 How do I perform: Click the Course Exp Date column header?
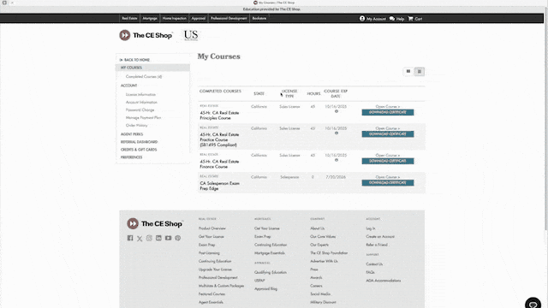coord(336,93)
